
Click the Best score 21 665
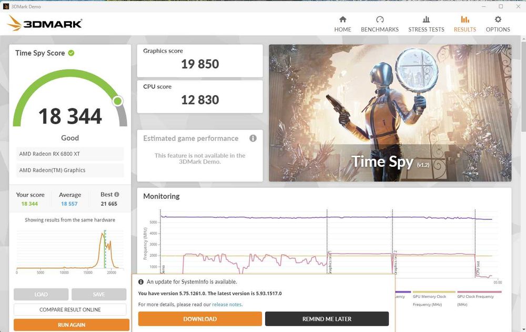click(x=109, y=204)
